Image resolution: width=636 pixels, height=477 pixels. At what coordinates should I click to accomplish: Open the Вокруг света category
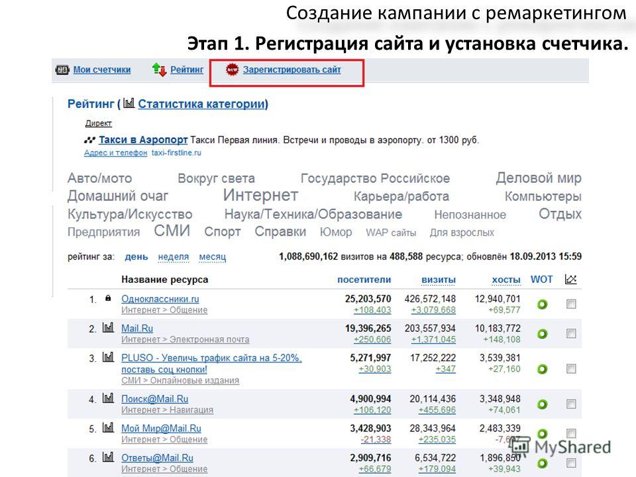pos(216,178)
